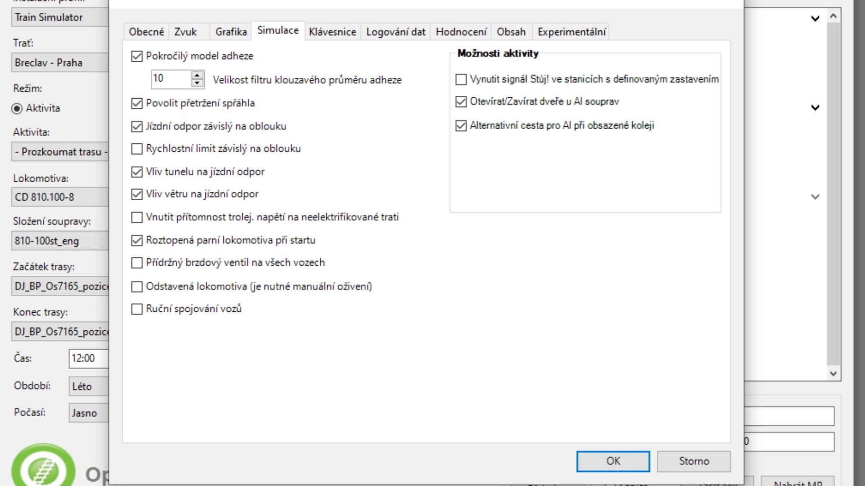Open the Experimentální tab
The width and height of the screenshot is (865, 486).
(571, 32)
